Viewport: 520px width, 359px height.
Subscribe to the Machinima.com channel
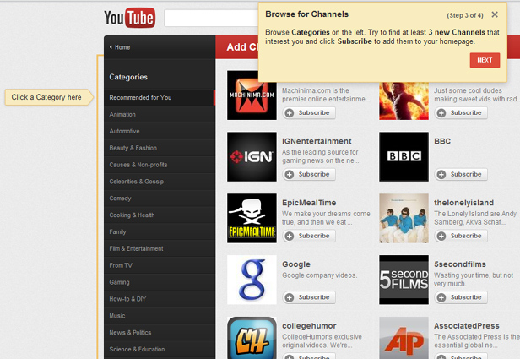(309, 113)
